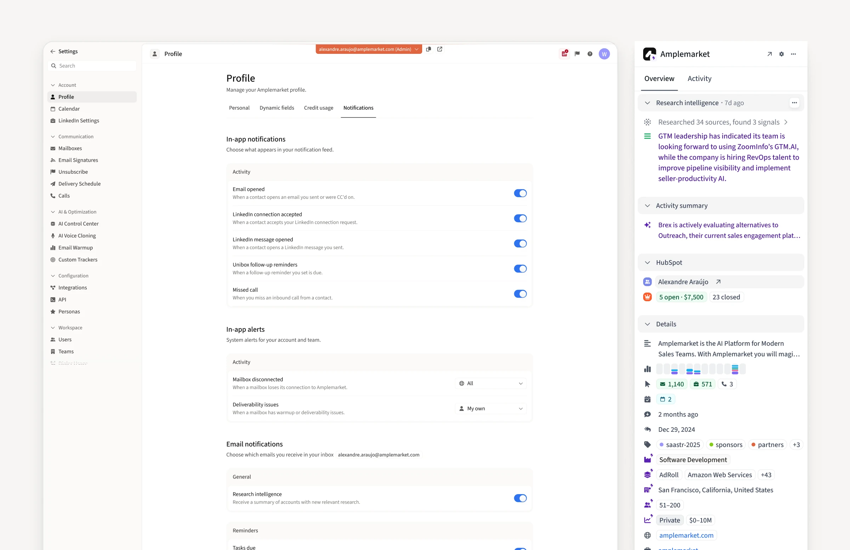
Task: Click the arrow icon next to Alexandre Araújo
Action: click(718, 282)
